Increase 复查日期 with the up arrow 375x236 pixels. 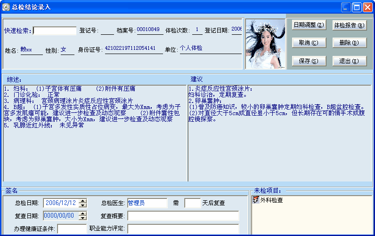click(83, 213)
